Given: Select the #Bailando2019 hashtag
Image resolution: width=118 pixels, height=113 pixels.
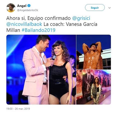Looking at the screenshot, I should pyautogui.click(x=39, y=30).
